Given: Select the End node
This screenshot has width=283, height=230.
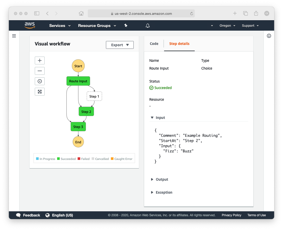Looking at the screenshot, I should (78, 142).
